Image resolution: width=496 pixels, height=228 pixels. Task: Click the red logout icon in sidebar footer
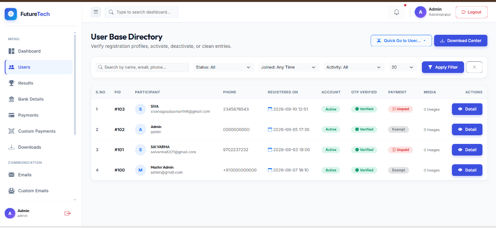point(67,213)
